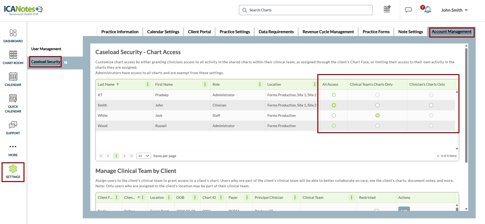This screenshot has height=224, width=485.
Task: Open the Chart Room sidebar icon
Action: coord(13,55)
